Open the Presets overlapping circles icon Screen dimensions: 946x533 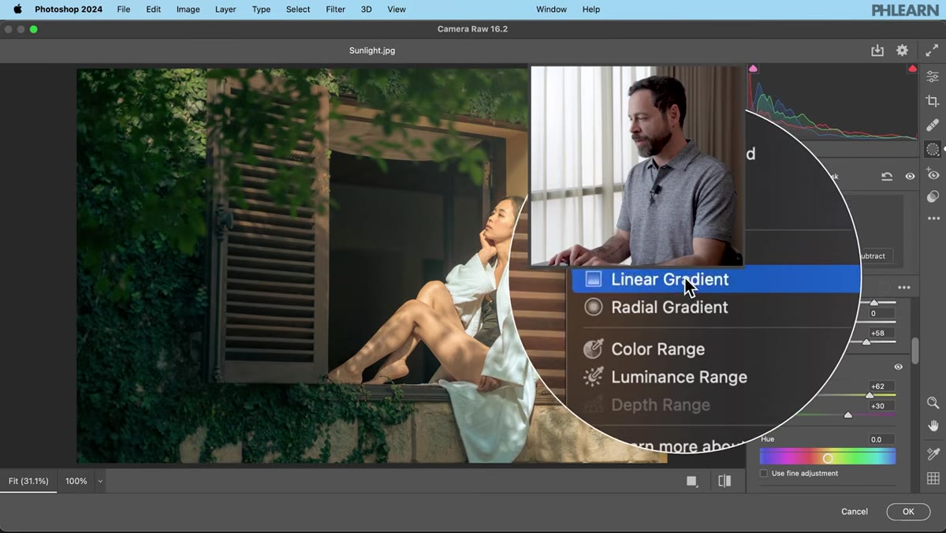933,196
